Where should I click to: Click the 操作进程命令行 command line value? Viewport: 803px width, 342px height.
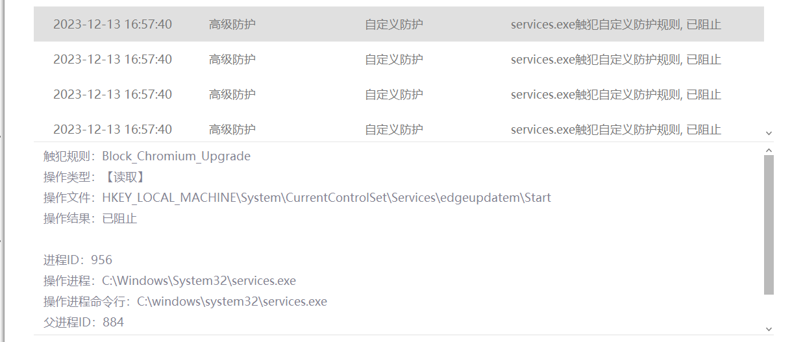(x=231, y=302)
